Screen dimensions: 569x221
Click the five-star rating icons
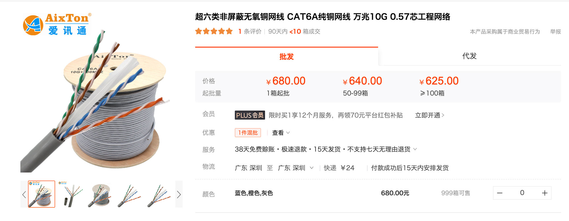214,32
